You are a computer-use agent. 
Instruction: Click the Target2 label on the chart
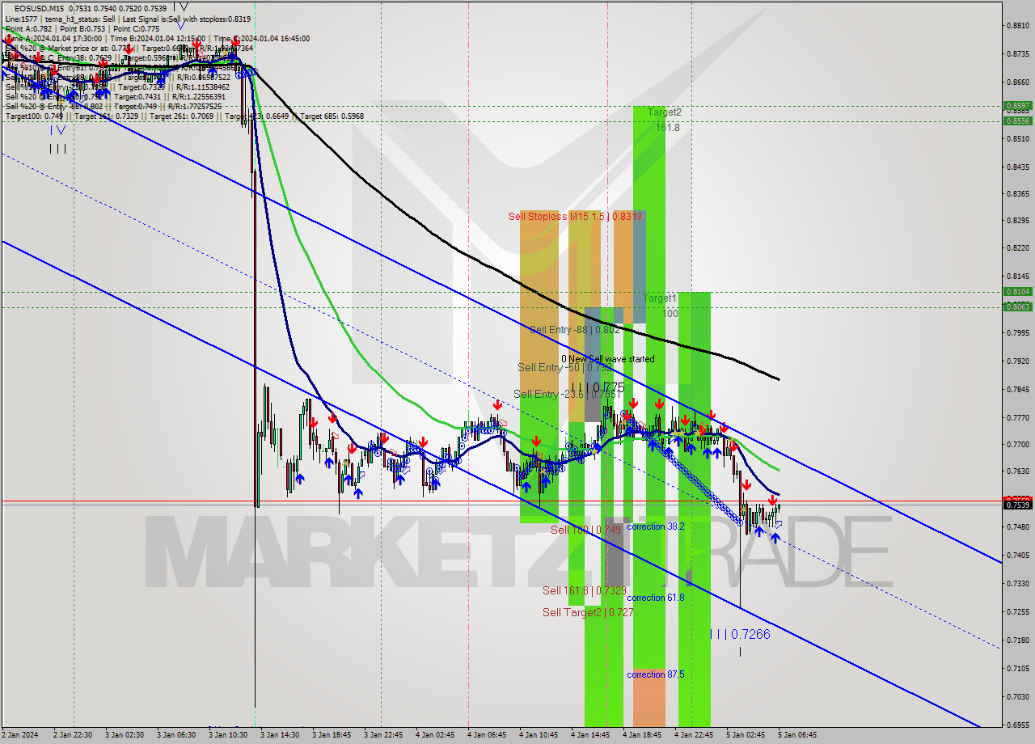[664, 112]
